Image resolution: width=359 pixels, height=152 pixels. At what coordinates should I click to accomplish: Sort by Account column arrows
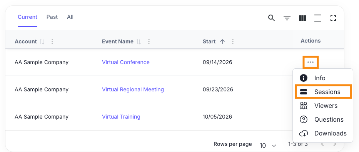click(x=42, y=41)
